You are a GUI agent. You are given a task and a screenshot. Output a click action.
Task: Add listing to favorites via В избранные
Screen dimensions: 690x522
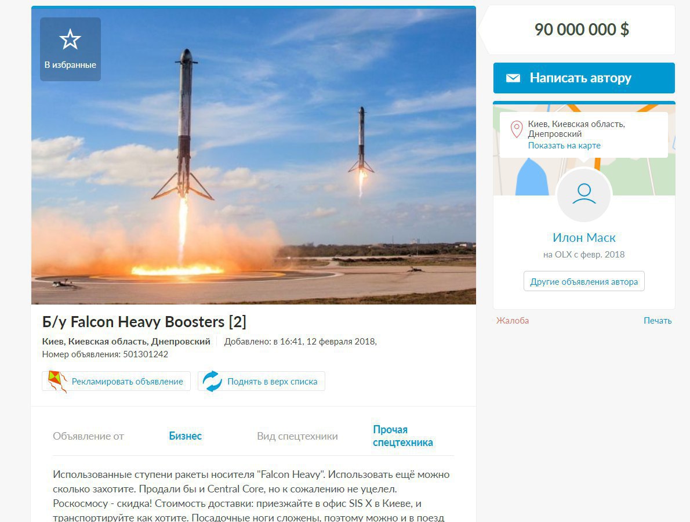70,49
